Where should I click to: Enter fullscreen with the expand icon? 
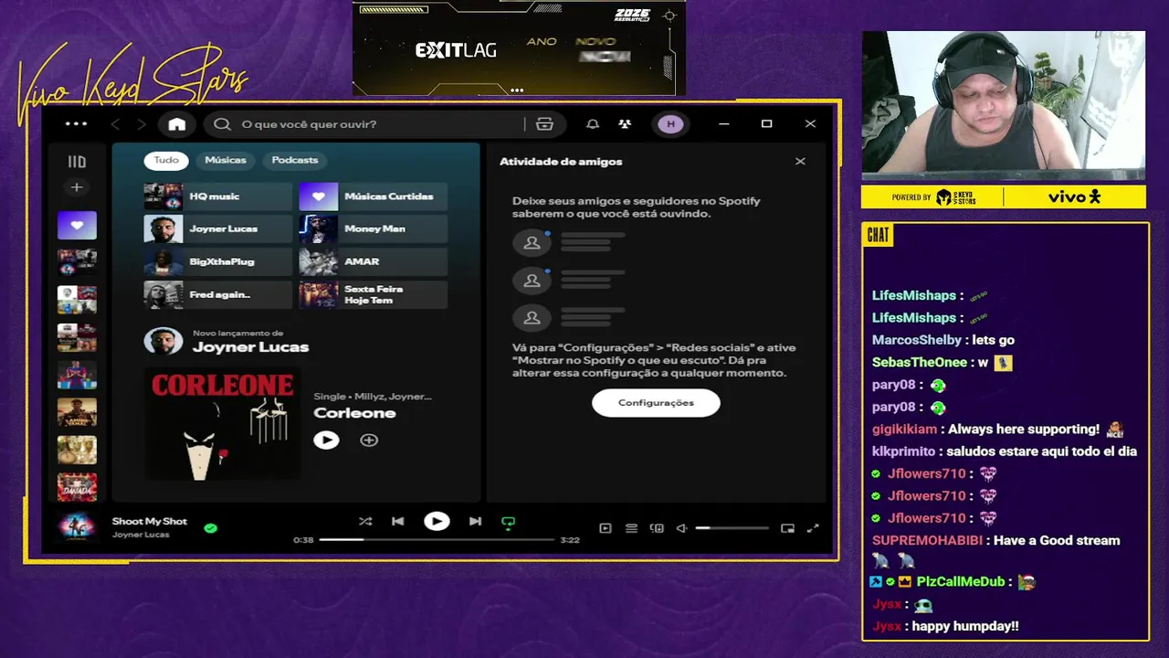813,528
